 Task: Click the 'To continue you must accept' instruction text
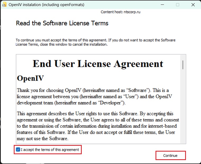click(x=95, y=42)
